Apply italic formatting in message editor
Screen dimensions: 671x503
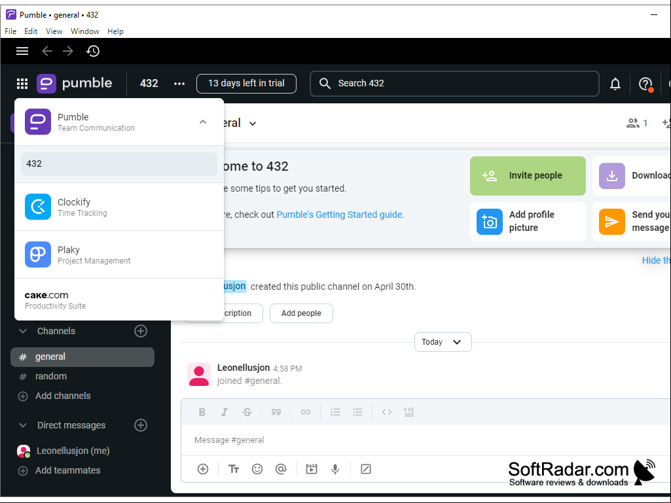tap(225, 412)
